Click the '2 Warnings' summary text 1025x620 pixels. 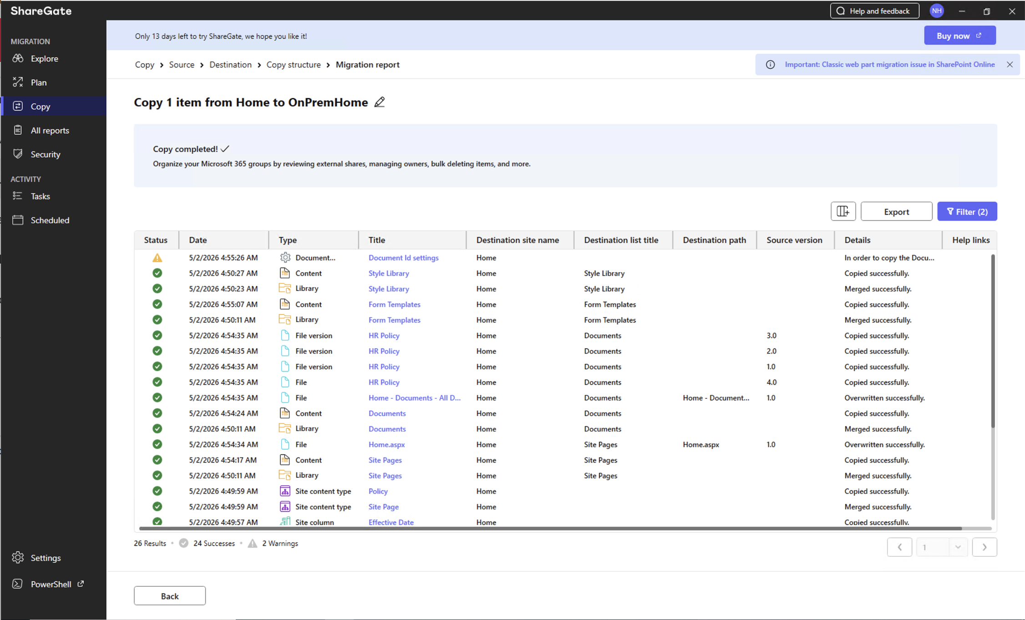[x=280, y=543]
